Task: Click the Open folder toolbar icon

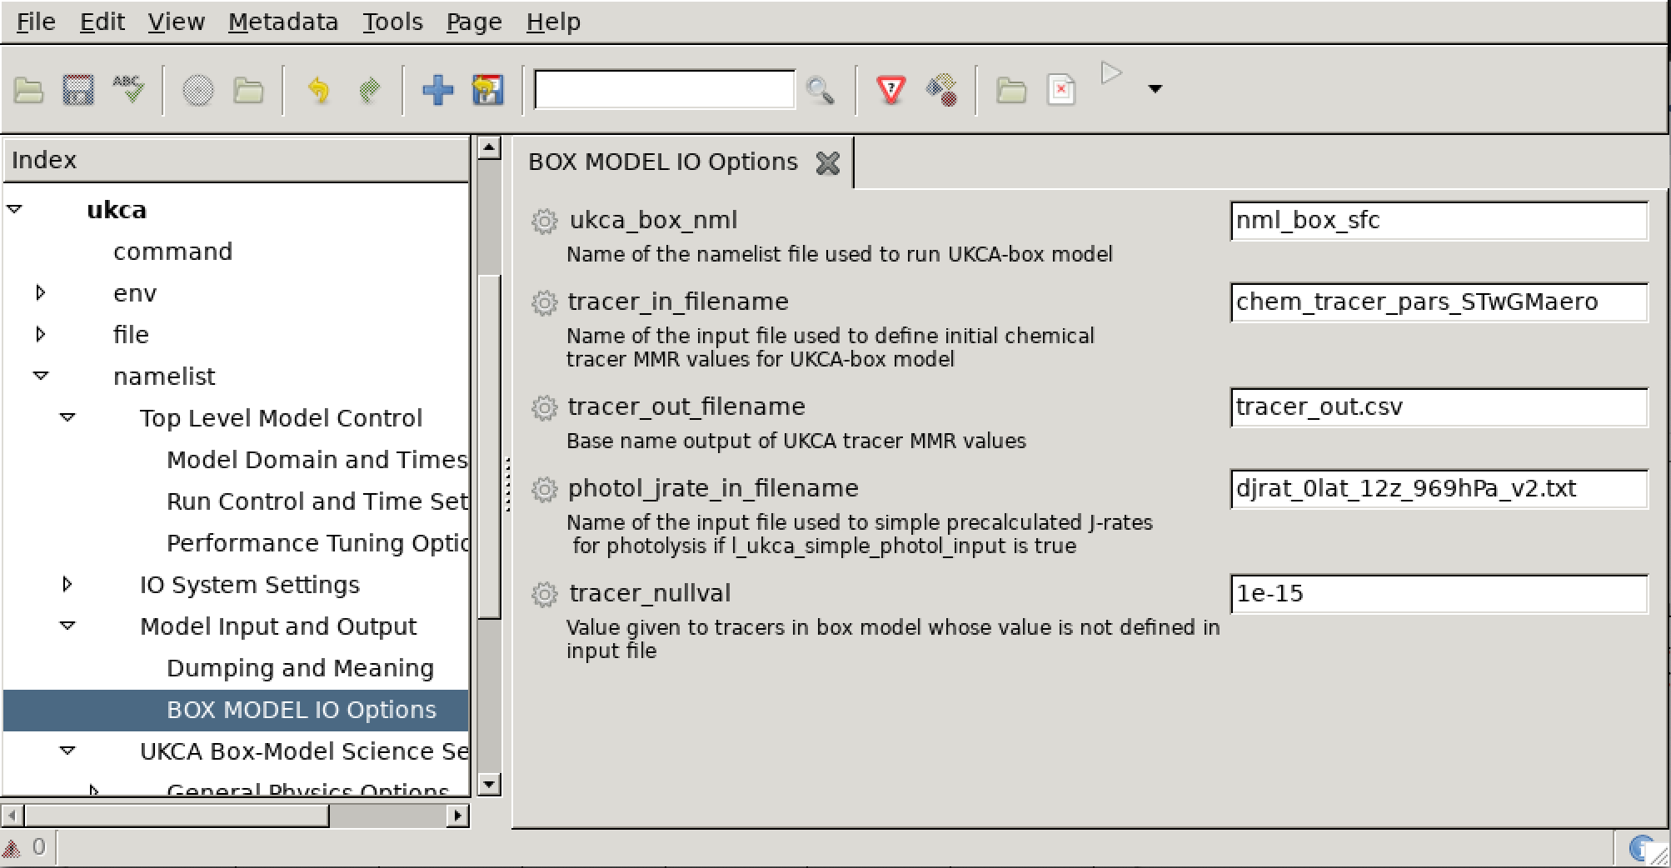Action: pos(28,90)
